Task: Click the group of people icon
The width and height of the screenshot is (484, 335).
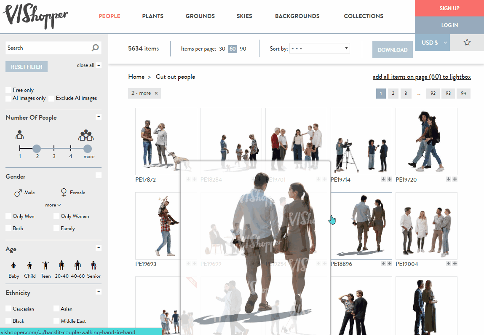Action: 86,135
